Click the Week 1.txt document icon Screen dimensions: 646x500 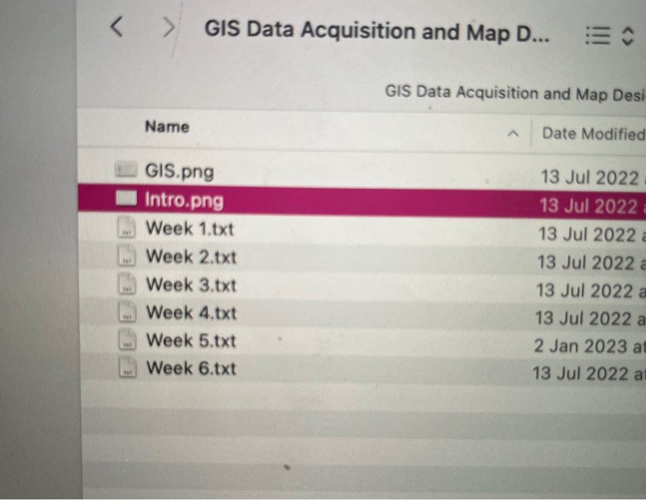(126, 227)
